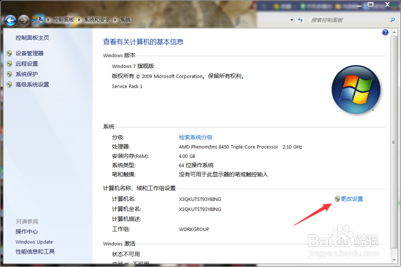
Task: Close the System window
Action: click(387, 4)
